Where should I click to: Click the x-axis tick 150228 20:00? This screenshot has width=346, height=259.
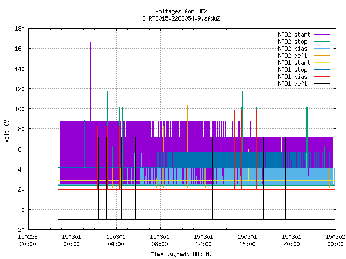[x=28, y=241]
